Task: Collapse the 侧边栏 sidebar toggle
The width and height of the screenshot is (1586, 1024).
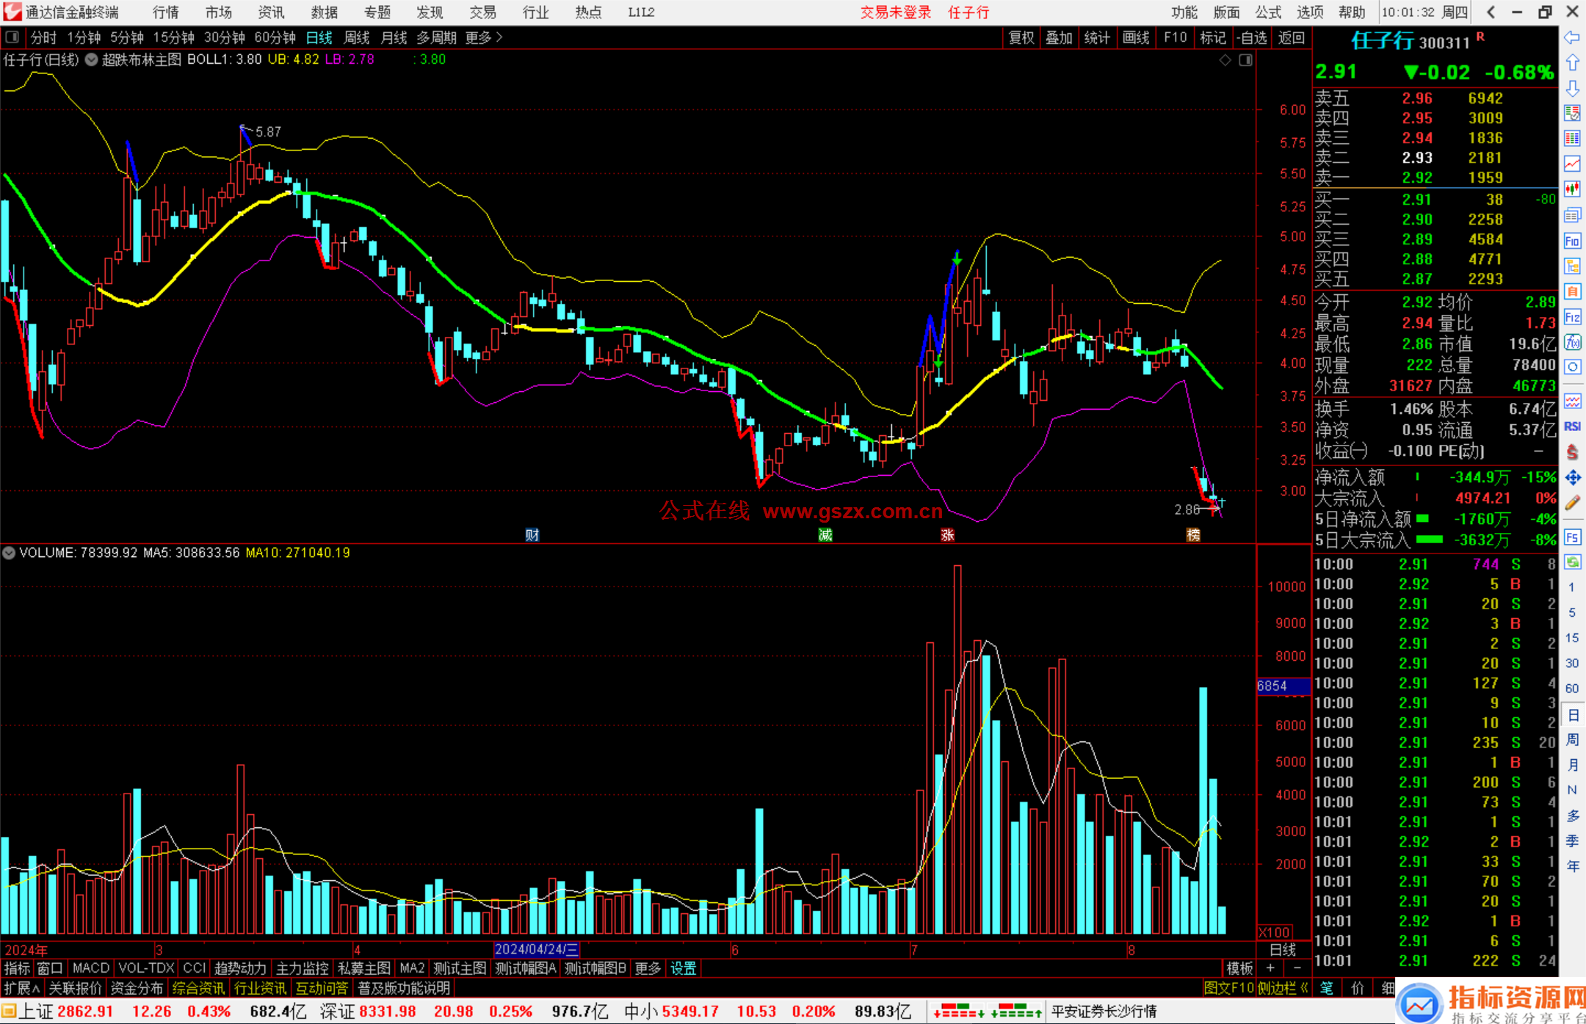Action: click(x=1282, y=988)
